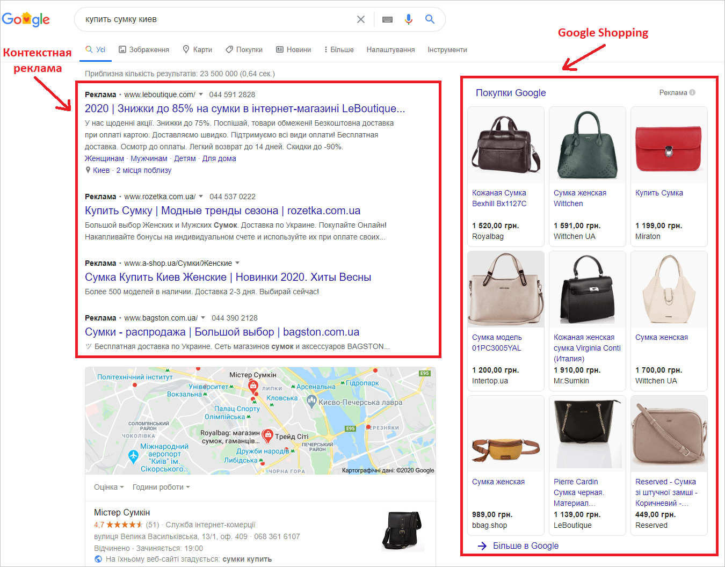Image resolution: width=725 pixels, height=567 pixels.
Task: Open the Більше menu
Action: [339, 49]
